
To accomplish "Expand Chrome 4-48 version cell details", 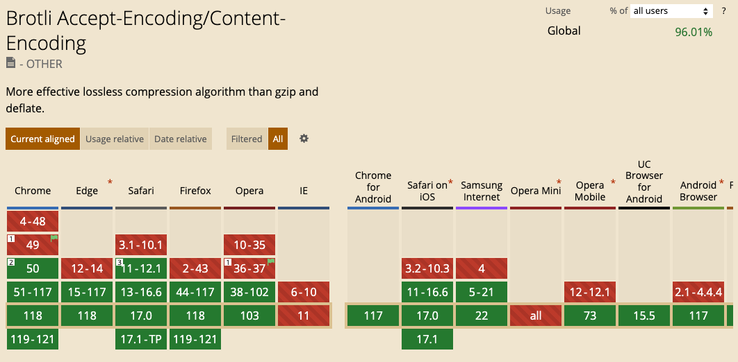I will click(x=33, y=221).
